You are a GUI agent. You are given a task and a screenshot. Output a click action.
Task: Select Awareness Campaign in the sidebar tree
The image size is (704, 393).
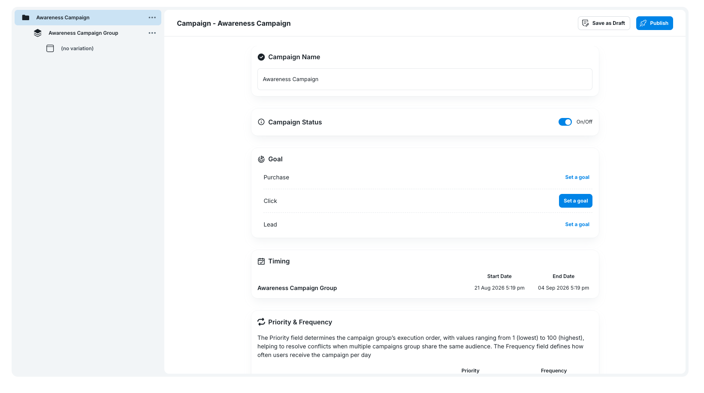tap(88, 18)
